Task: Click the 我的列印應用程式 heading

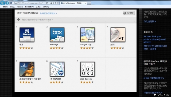Action: click(28, 13)
